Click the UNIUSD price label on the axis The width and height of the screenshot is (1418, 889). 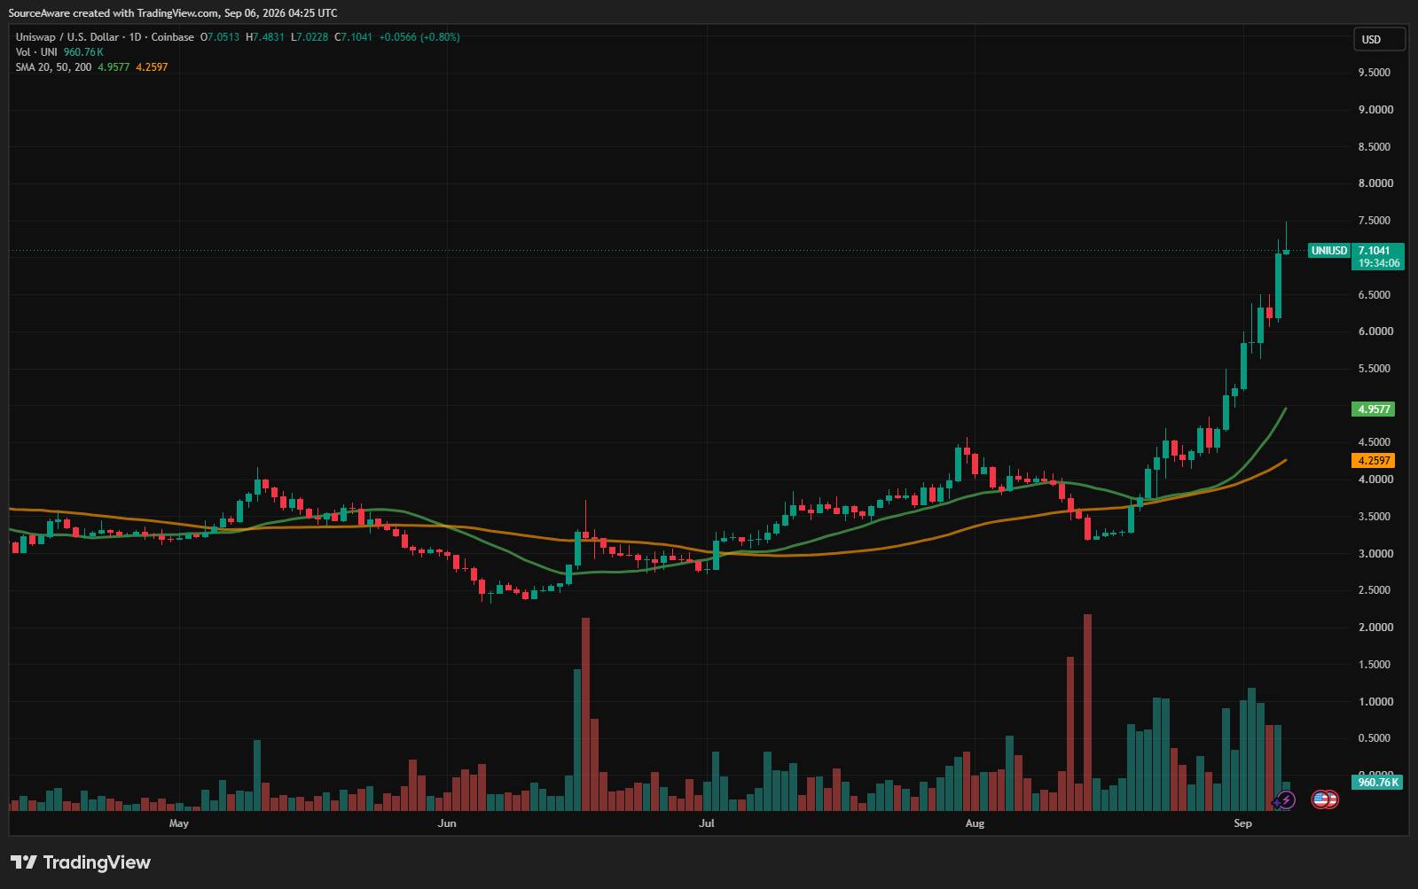click(x=1329, y=251)
